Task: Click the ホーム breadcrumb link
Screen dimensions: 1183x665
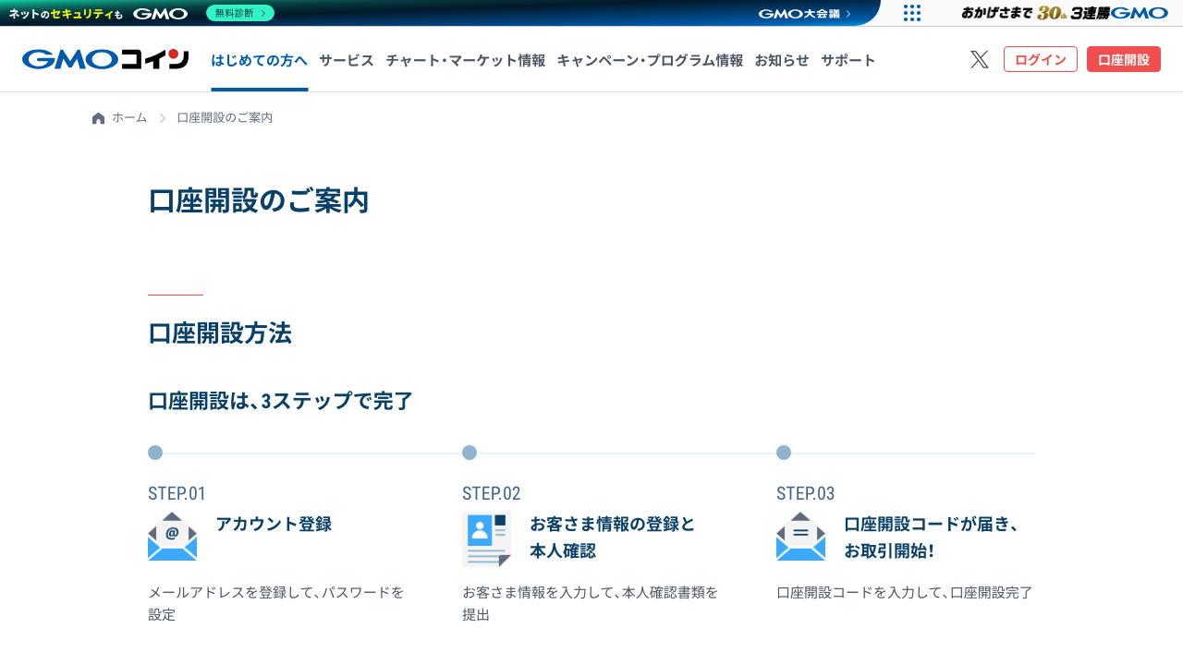Action: click(128, 117)
